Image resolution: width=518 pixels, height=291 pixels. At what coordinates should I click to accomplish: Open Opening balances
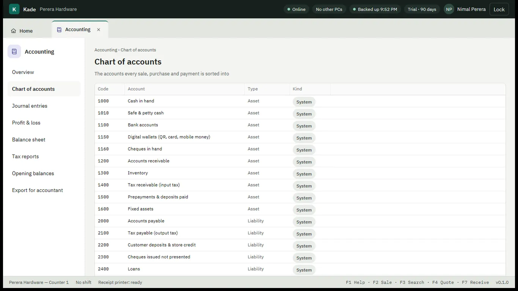44,173
